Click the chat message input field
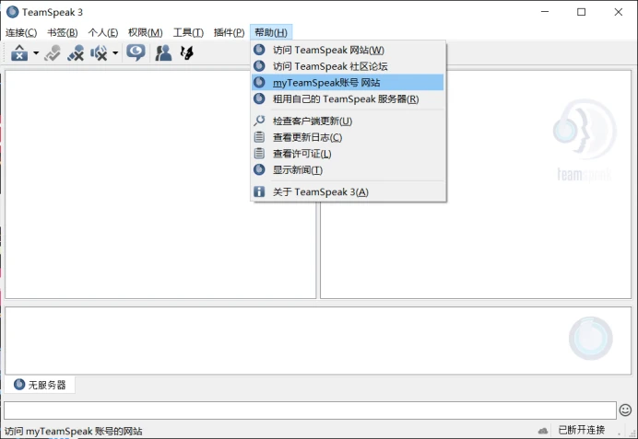This screenshot has width=638, height=439. (310, 410)
